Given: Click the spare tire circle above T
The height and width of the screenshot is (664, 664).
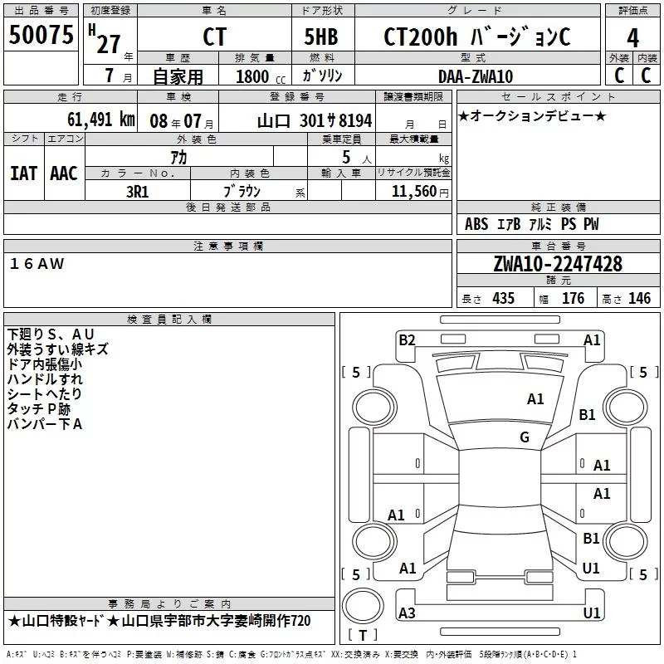Looking at the screenshot, I should tap(363, 606).
